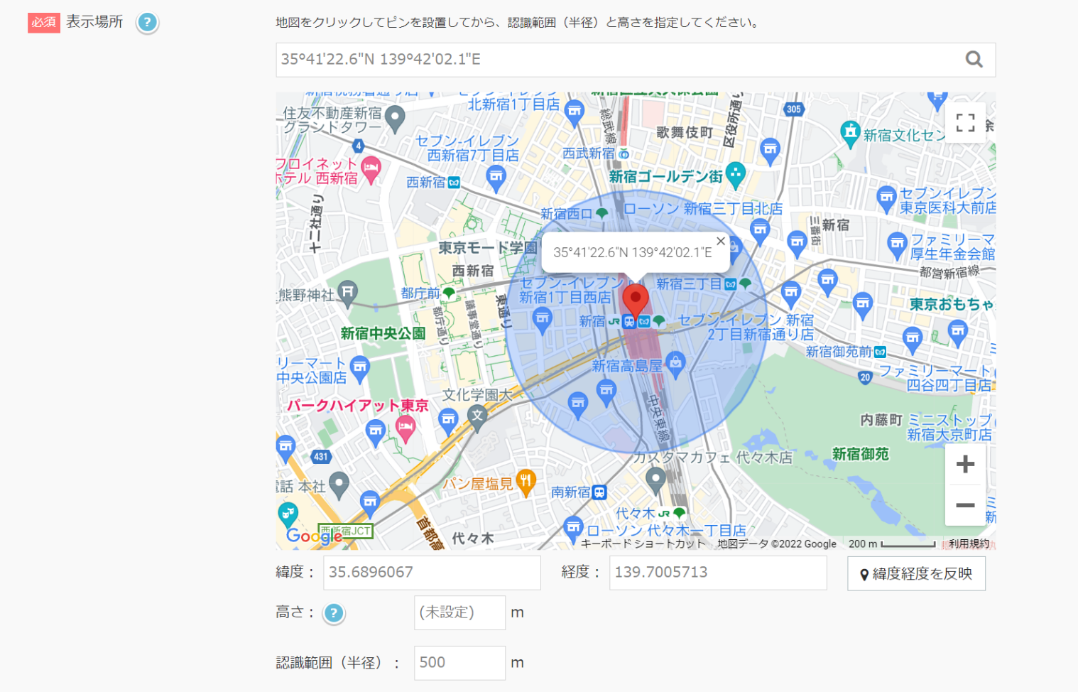Click 新宿御苑前 metro station icon

[880, 352]
